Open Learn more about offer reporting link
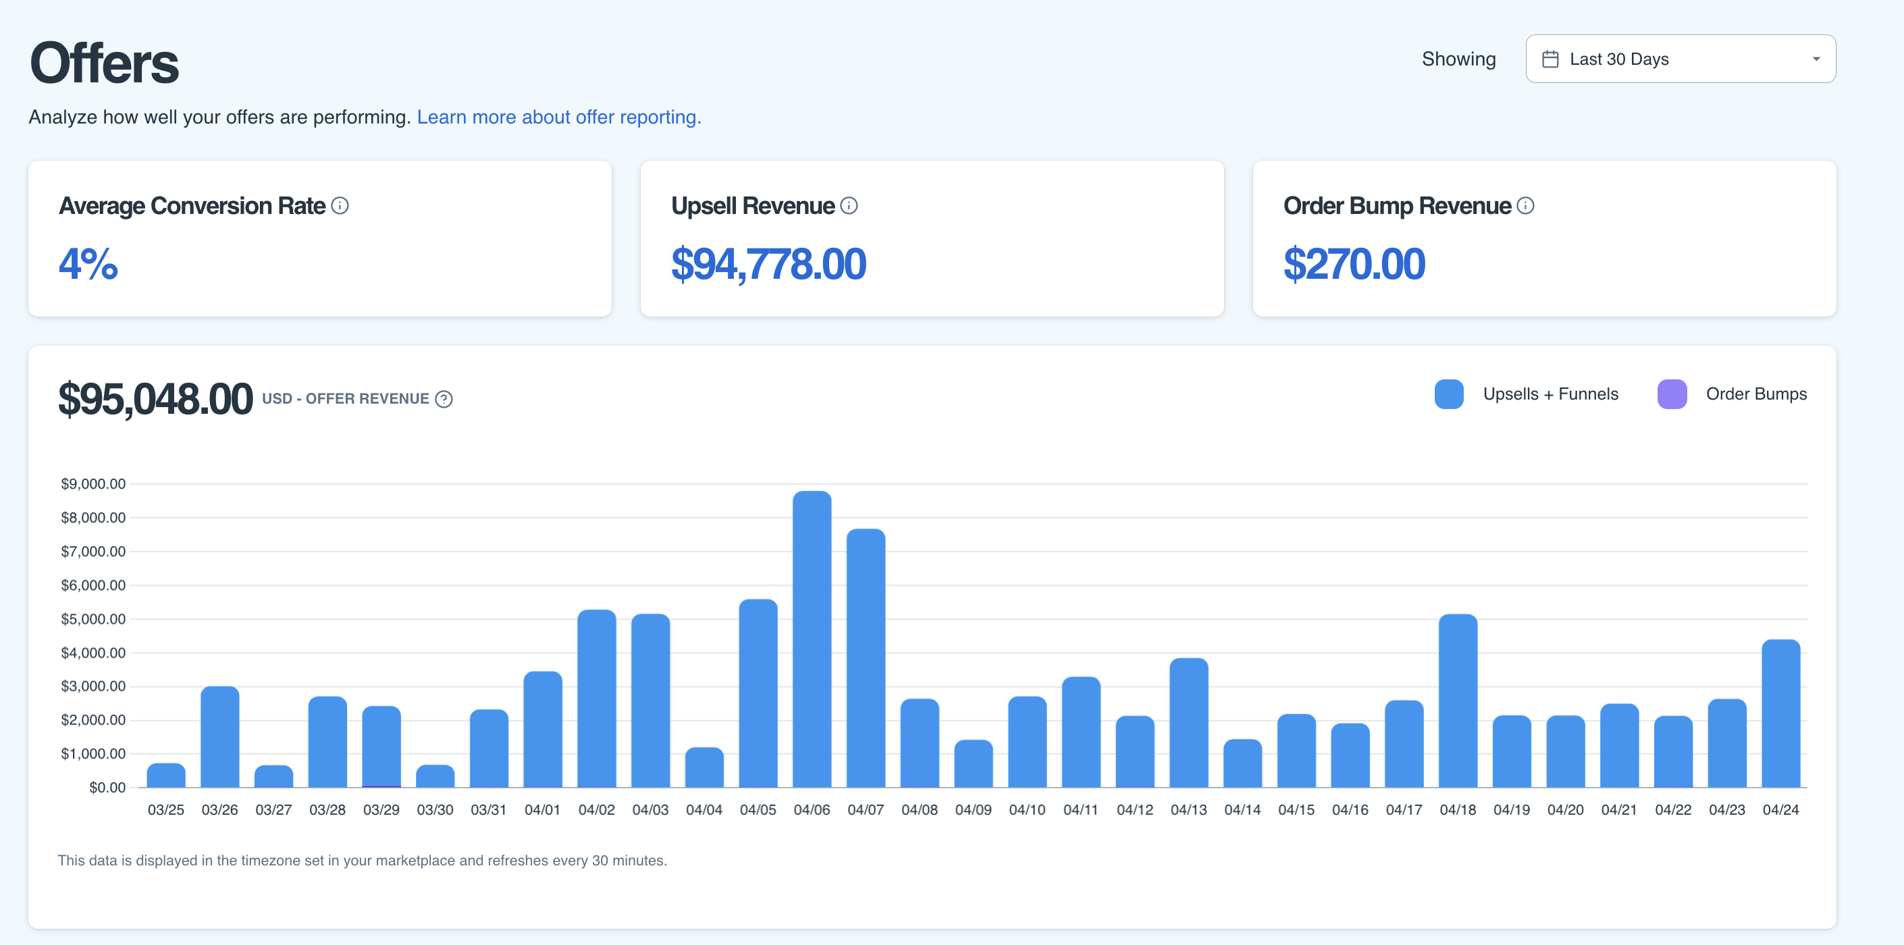The width and height of the screenshot is (1904, 945). click(559, 117)
